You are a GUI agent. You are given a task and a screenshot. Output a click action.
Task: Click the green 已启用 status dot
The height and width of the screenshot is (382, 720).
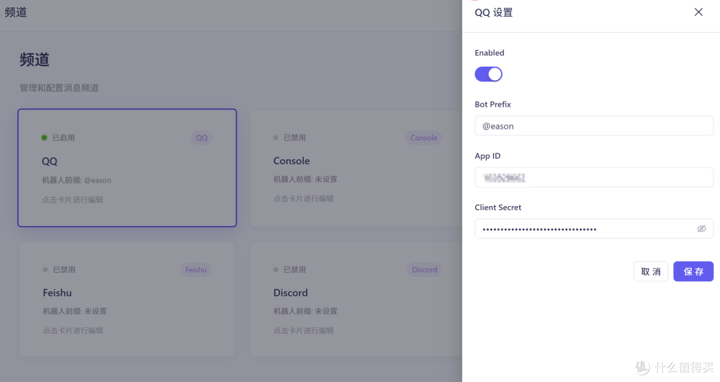click(x=45, y=138)
